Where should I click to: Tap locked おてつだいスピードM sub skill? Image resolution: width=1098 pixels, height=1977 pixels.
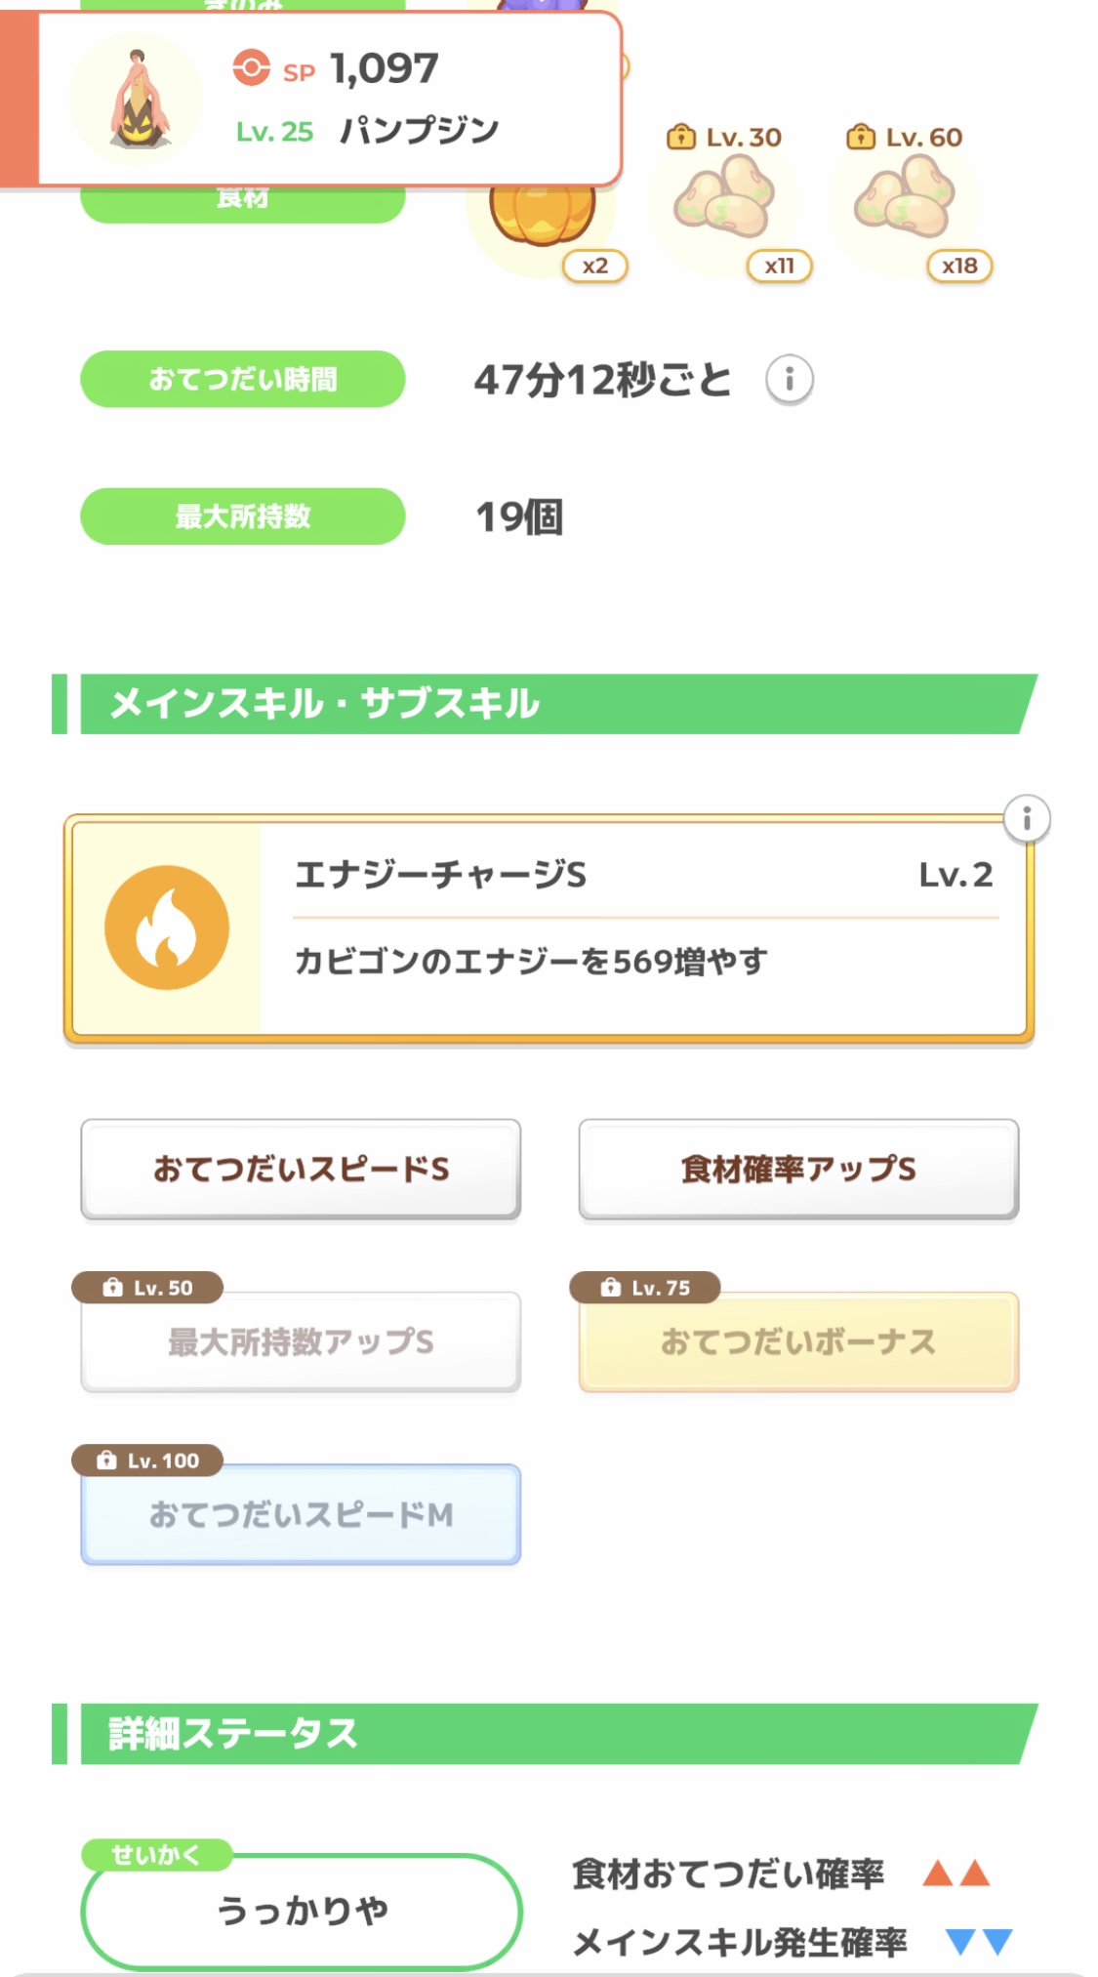301,1514
